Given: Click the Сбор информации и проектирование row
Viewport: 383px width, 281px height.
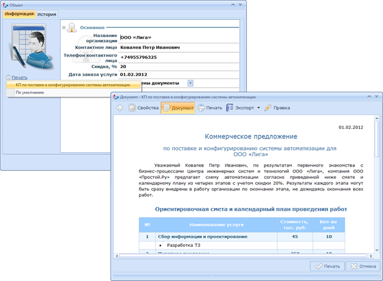Looking at the screenshot, I should pyautogui.click(x=242, y=237).
